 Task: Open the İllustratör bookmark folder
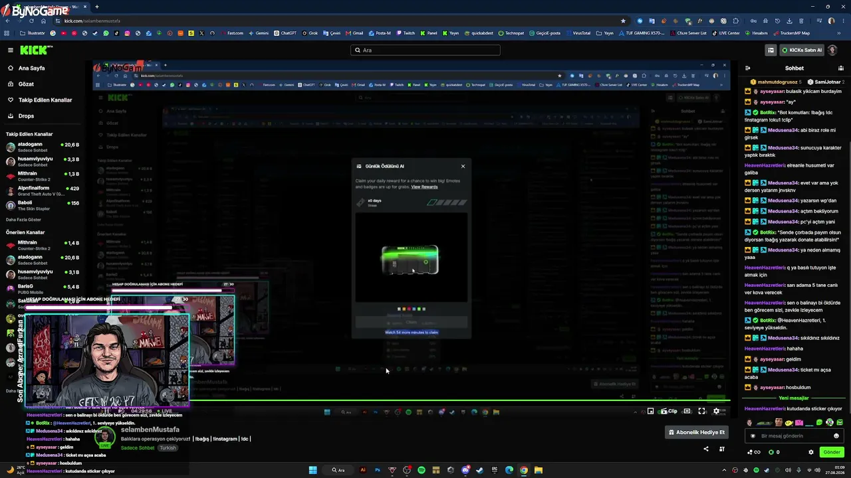pos(33,33)
